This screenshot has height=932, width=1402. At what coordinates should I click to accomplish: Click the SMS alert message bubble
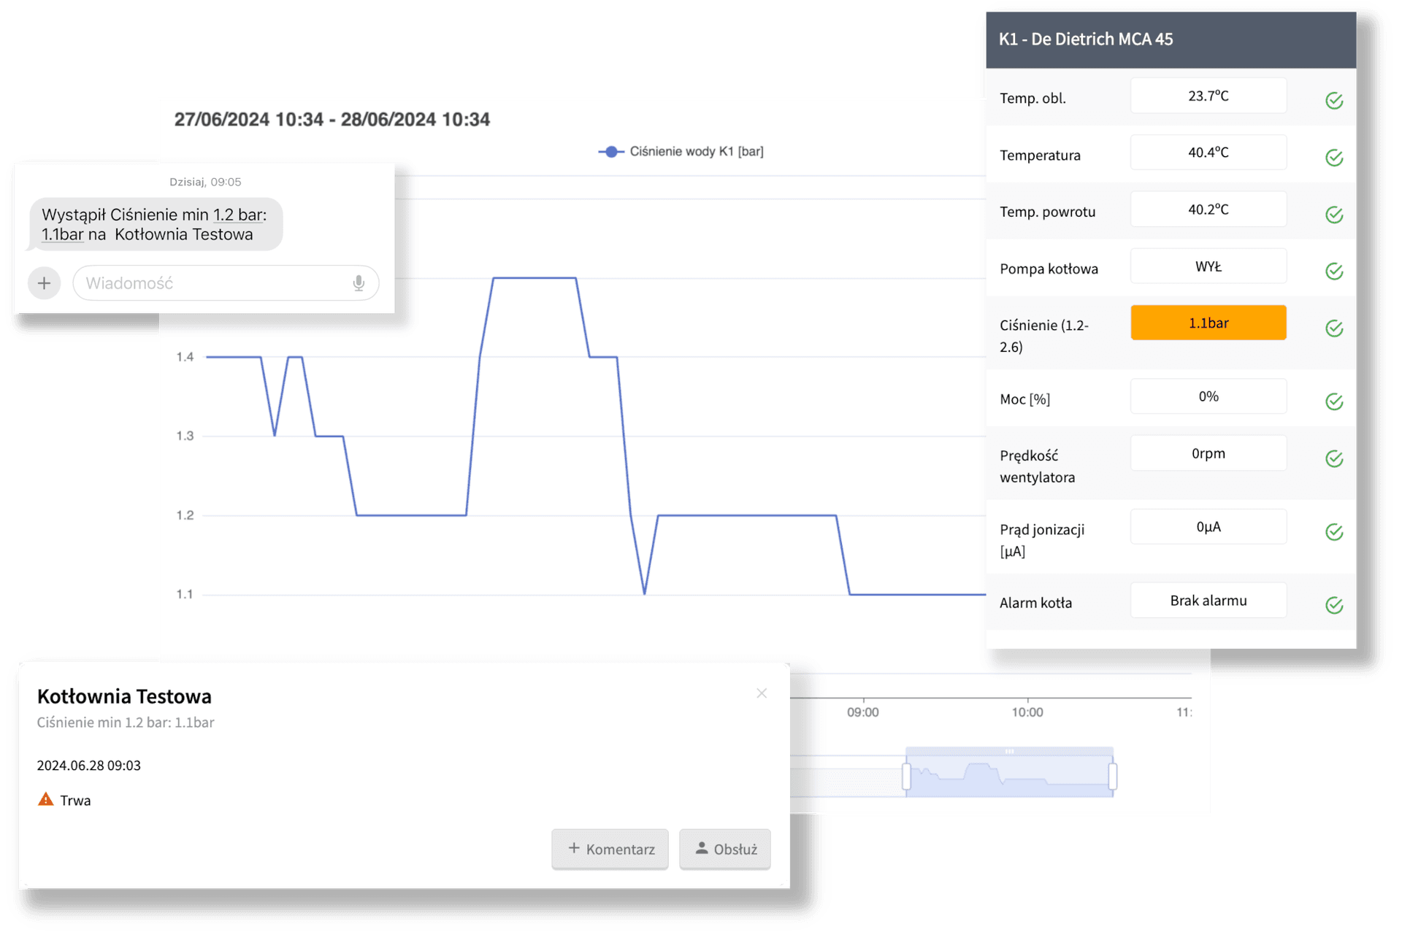pyautogui.click(x=155, y=225)
